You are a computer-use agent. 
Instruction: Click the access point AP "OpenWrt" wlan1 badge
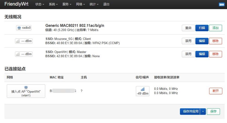click(x=26, y=91)
